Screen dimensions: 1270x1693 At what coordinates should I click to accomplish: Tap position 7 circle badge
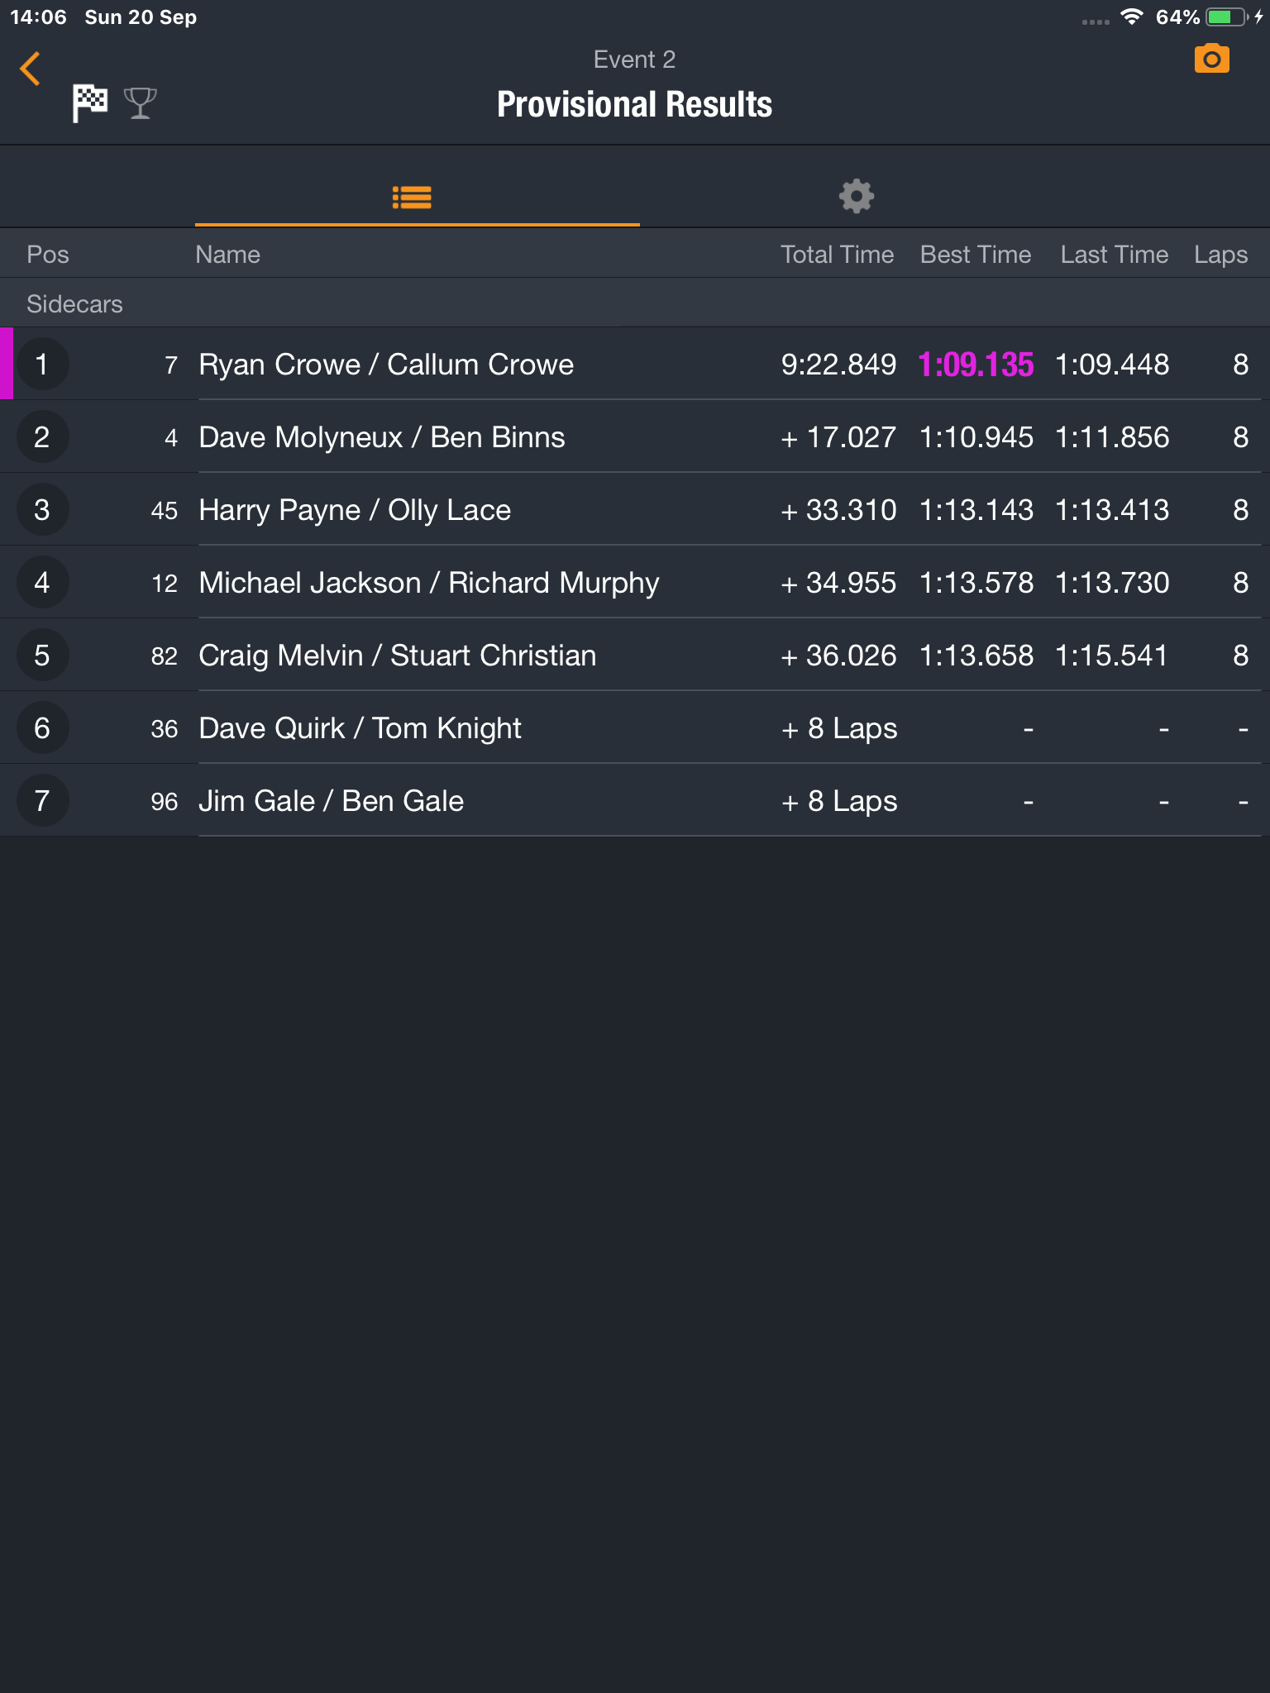click(x=42, y=801)
